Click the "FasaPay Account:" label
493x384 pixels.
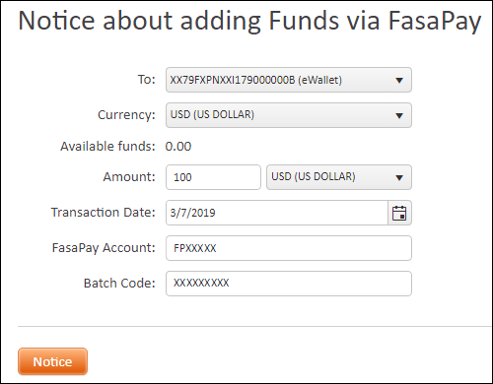pyautogui.click(x=104, y=248)
